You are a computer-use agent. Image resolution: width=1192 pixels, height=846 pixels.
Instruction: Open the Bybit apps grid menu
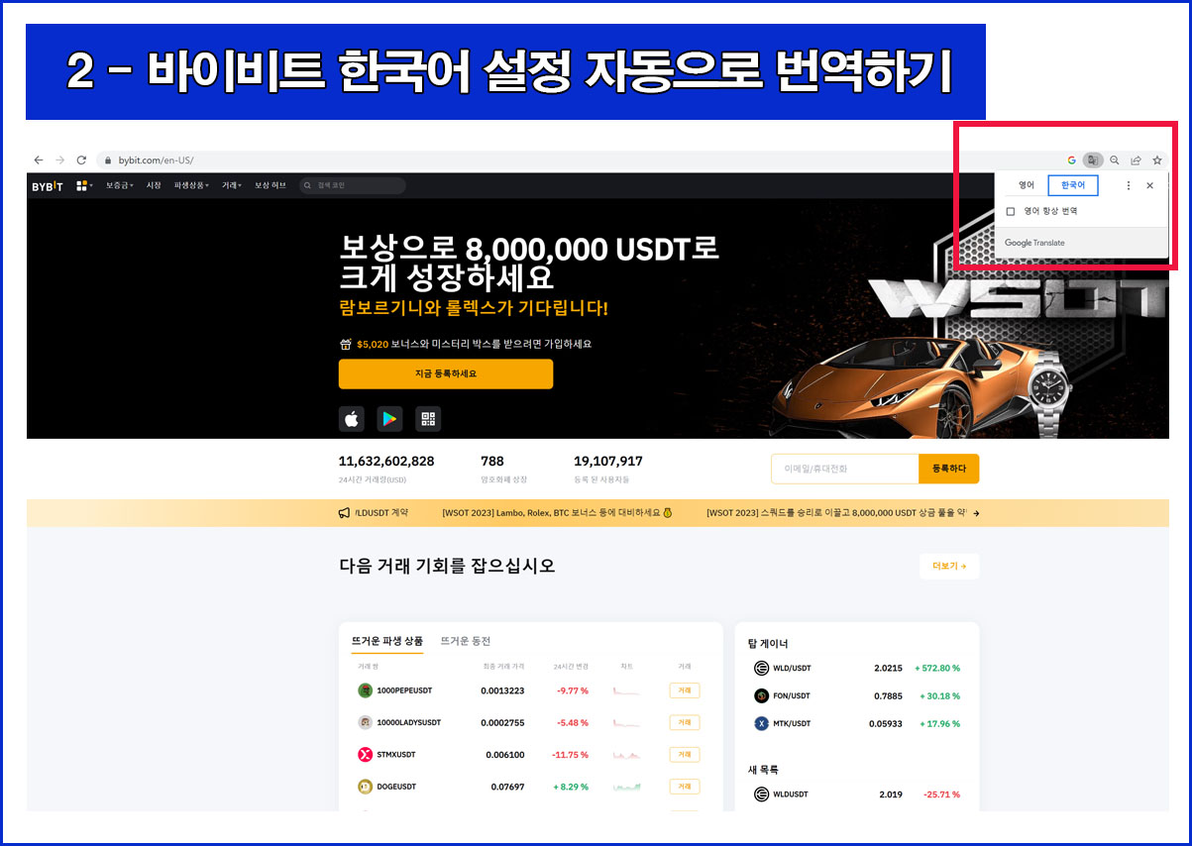(x=83, y=185)
